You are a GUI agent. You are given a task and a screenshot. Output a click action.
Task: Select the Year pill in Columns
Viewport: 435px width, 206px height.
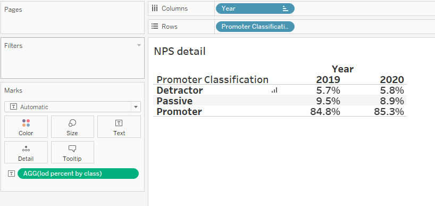[x=255, y=9]
